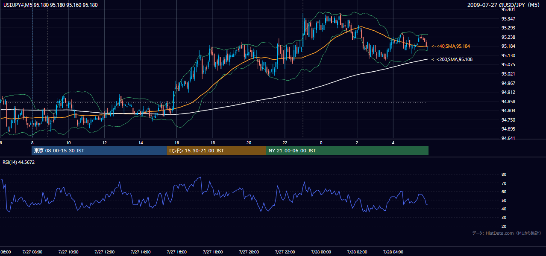Click the RSI scale value 20
Image resolution: width=546 pixels, height=256 pixels.
click(x=504, y=226)
